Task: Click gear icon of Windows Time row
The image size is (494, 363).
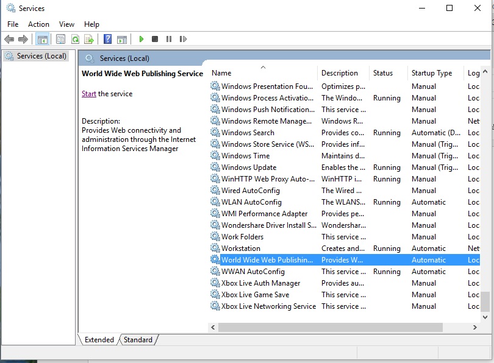Action: (215, 155)
